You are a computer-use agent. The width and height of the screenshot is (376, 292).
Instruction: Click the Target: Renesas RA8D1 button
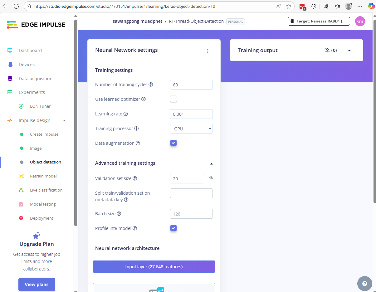coord(319,21)
